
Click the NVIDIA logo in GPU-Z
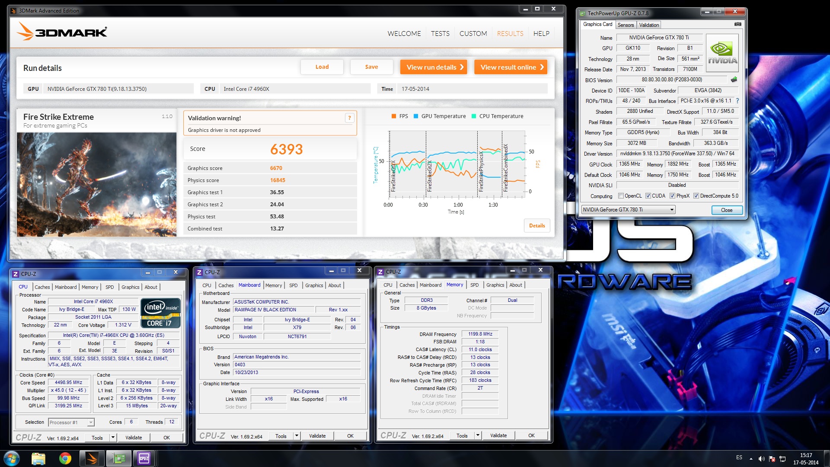(722, 53)
